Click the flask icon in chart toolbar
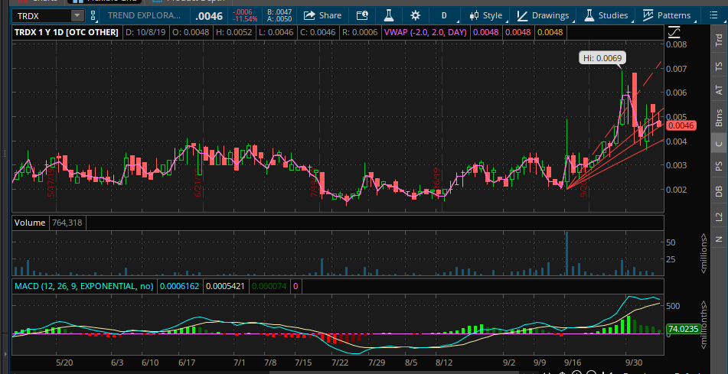 tap(388, 15)
